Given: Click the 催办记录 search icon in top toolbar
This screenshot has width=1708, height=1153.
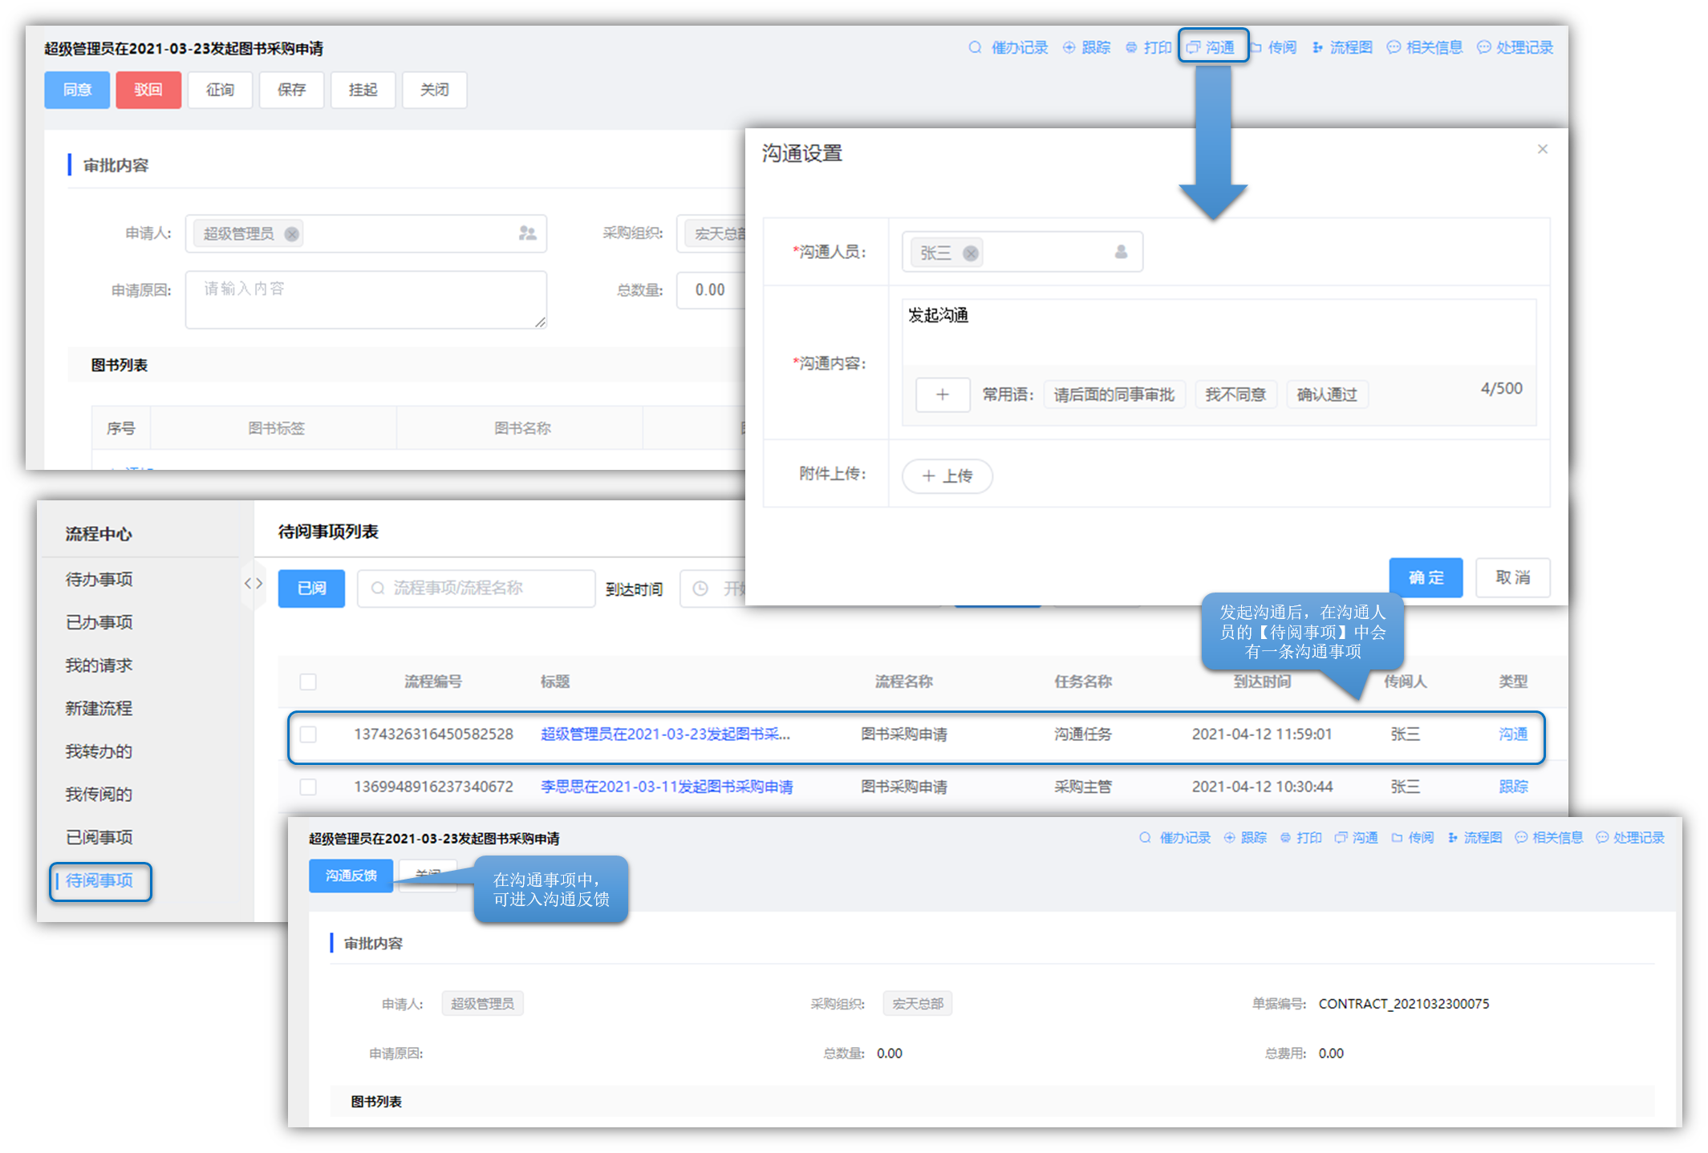Looking at the screenshot, I should [x=975, y=47].
